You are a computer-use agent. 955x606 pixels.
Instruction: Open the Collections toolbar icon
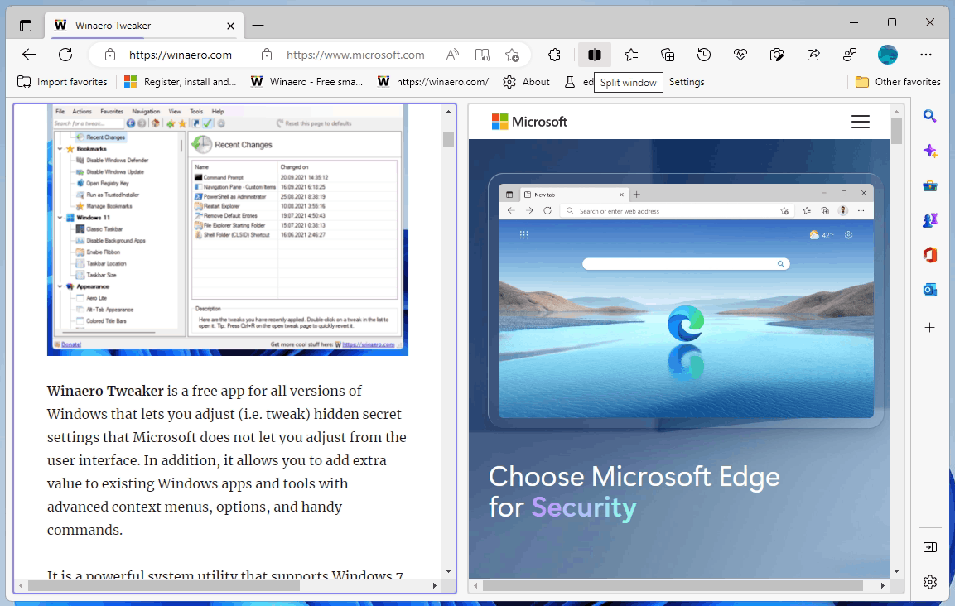(x=668, y=55)
